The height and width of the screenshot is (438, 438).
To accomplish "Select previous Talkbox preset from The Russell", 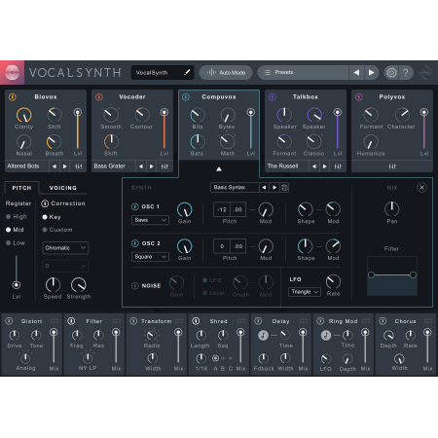I will point(314,166).
